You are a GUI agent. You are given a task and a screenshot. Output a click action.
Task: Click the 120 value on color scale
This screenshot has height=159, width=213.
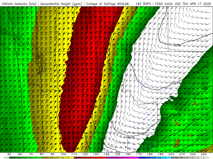[x=85, y=154]
